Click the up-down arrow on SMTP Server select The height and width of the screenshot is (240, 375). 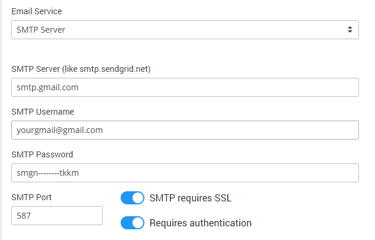point(349,30)
